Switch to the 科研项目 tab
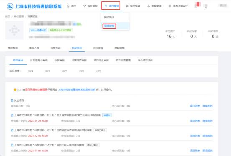This screenshot has height=156, width=231. point(77,48)
